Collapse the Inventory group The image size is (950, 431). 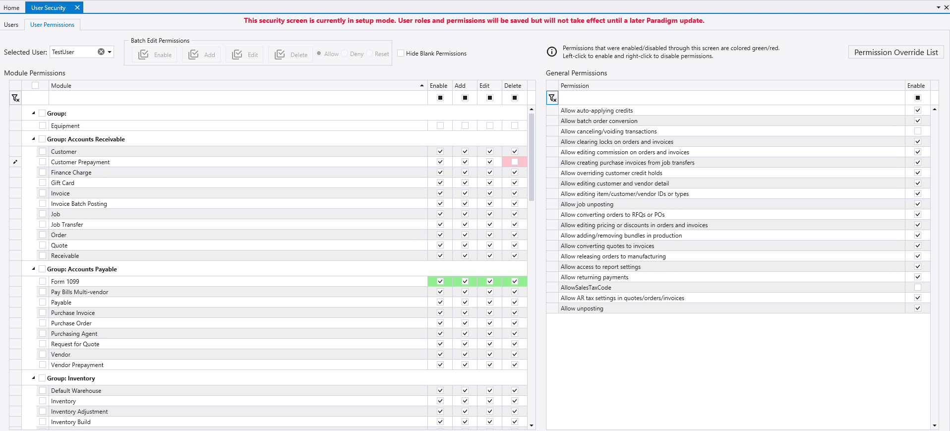pyautogui.click(x=33, y=378)
